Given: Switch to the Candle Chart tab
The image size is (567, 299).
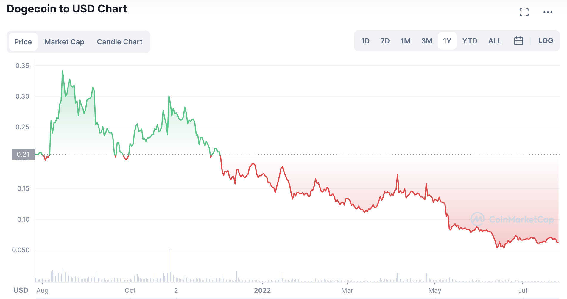Looking at the screenshot, I should 120,42.
